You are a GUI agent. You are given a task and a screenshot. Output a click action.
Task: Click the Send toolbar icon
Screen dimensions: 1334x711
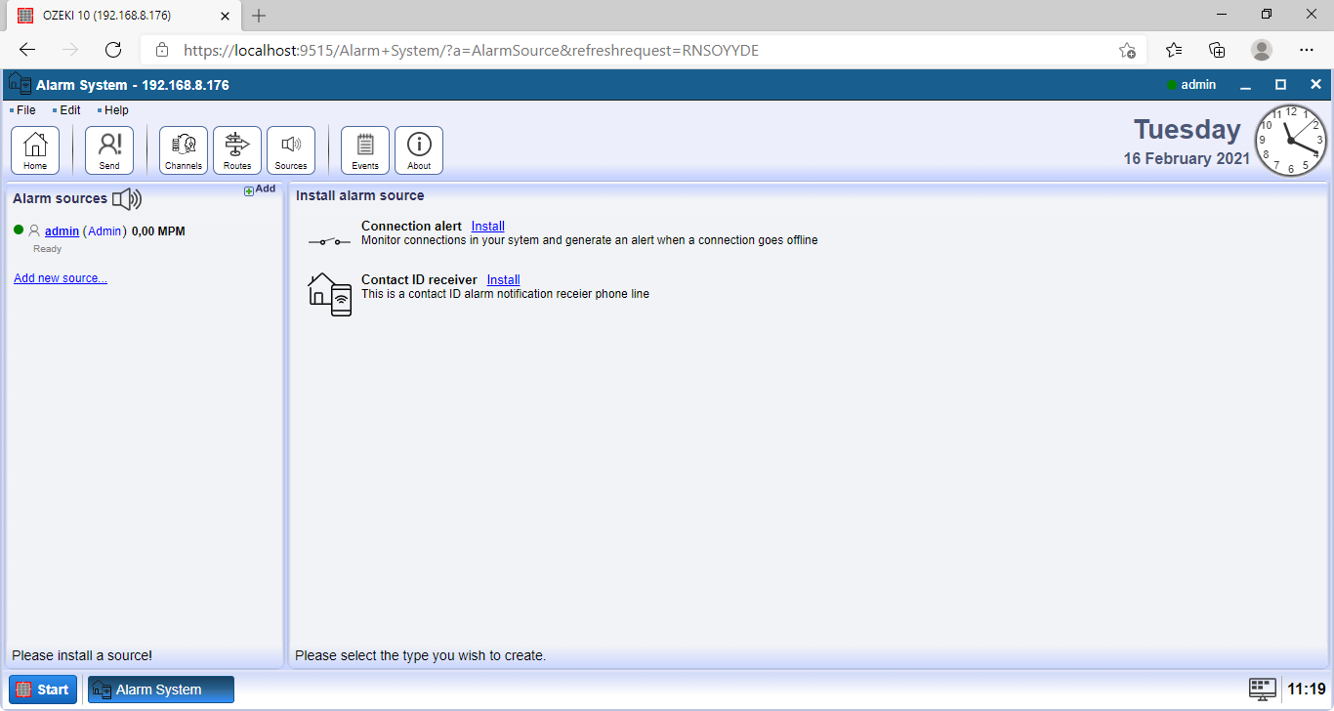(109, 150)
